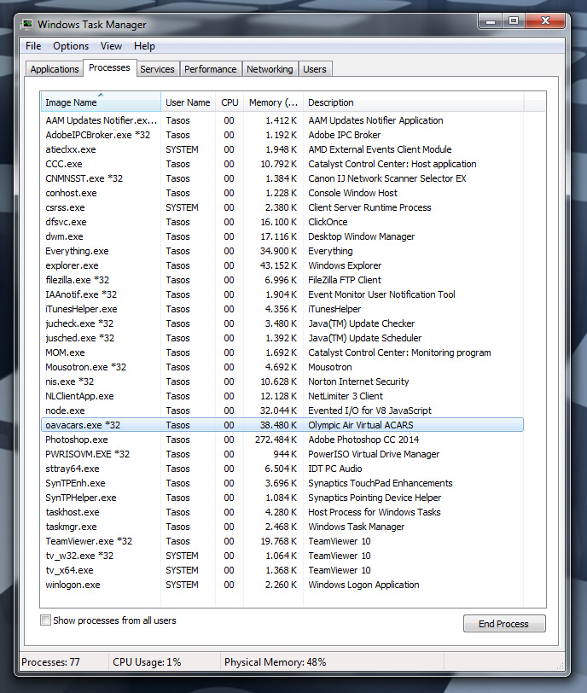Select the jucheck.exe *32 process
The image size is (587, 693).
coord(282,323)
